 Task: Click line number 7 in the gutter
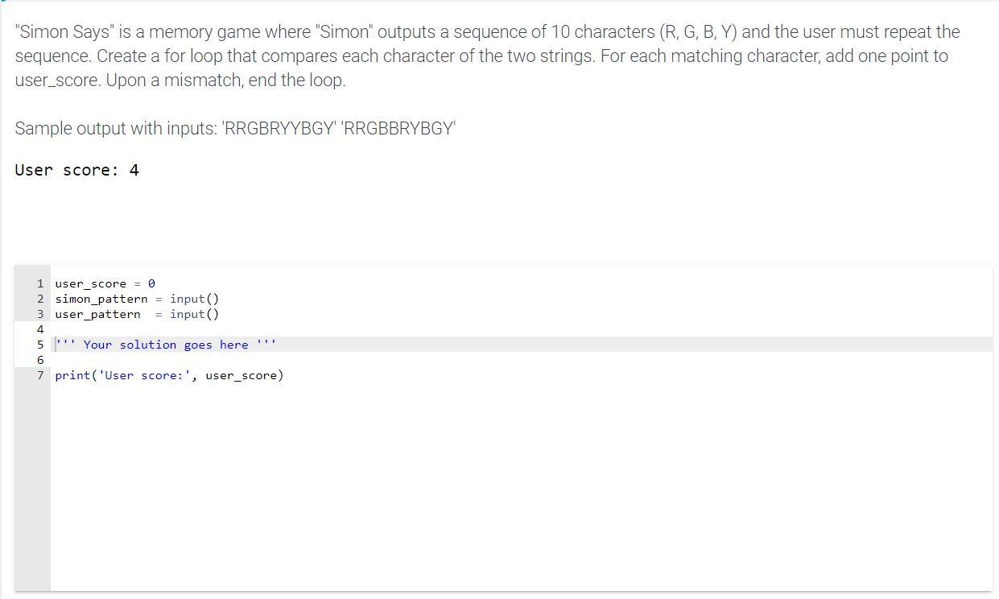(39, 375)
